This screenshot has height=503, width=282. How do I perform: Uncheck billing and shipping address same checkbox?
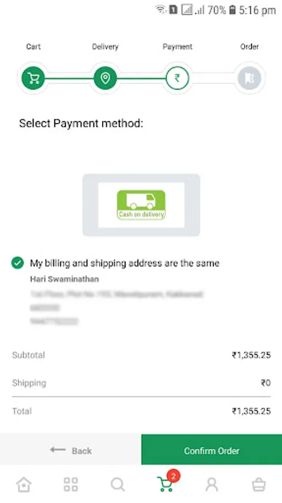[17, 263]
